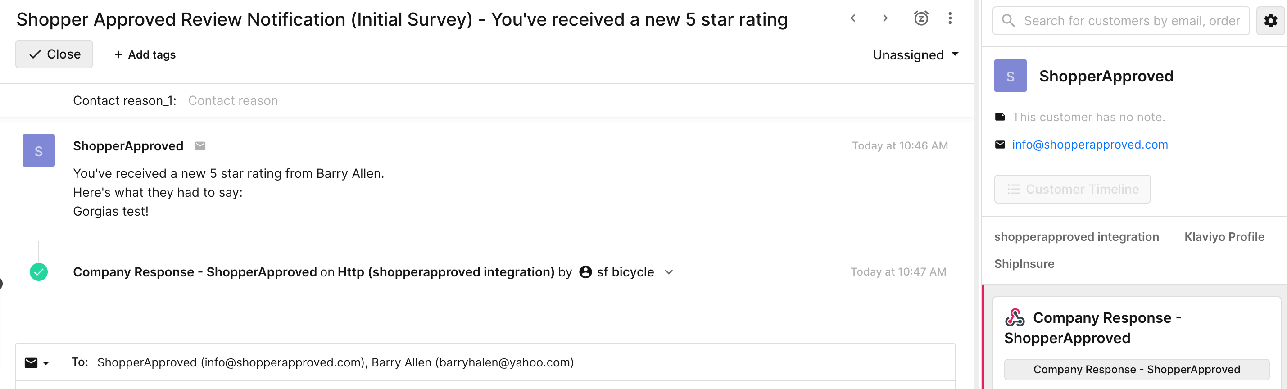Open the ShipInsure tab
The width and height of the screenshot is (1287, 389).
(x=1024, y=264)
